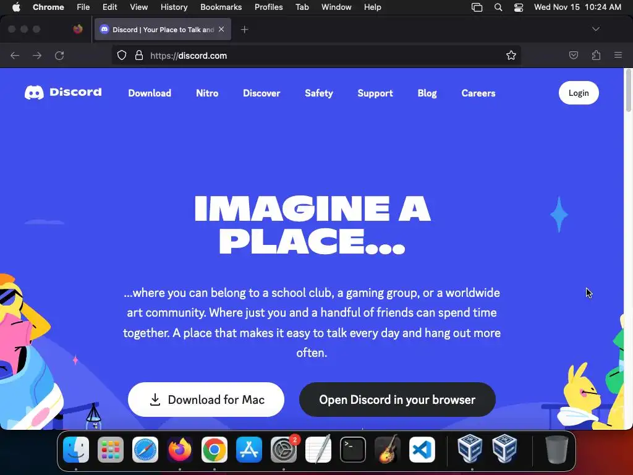Click the page vertical scrollbar thumb

pyautogui.click(x=628, y=90)
